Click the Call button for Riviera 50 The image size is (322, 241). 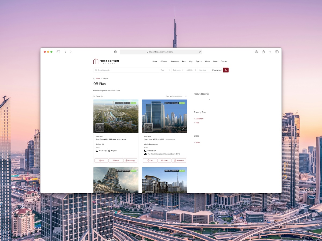point(101,160)
